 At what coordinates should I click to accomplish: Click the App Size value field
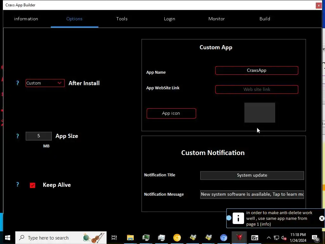pos(38,136)
